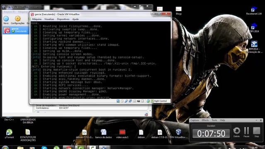265x149 pixels.
Task: Click the shared folders icon in the status bar
Action: tap(134, 101)
